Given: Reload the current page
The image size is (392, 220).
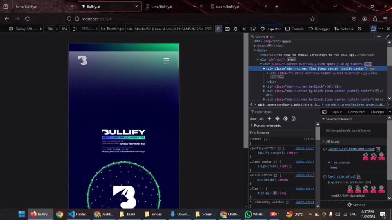Looking at the screenshot, I should tap(27, 19).
